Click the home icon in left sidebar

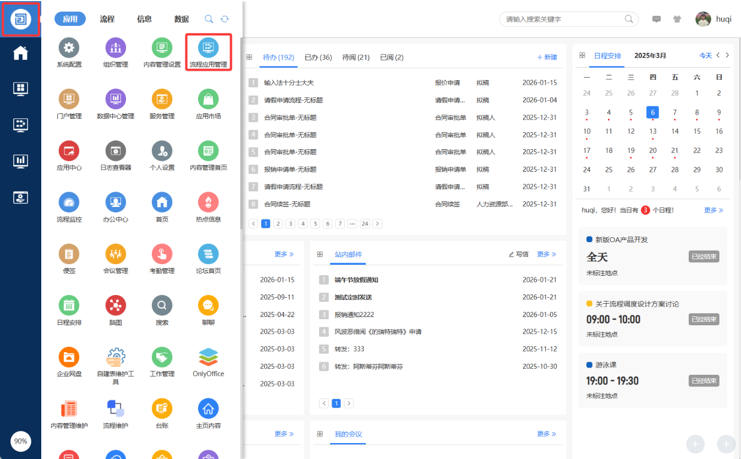pos(20,53)
